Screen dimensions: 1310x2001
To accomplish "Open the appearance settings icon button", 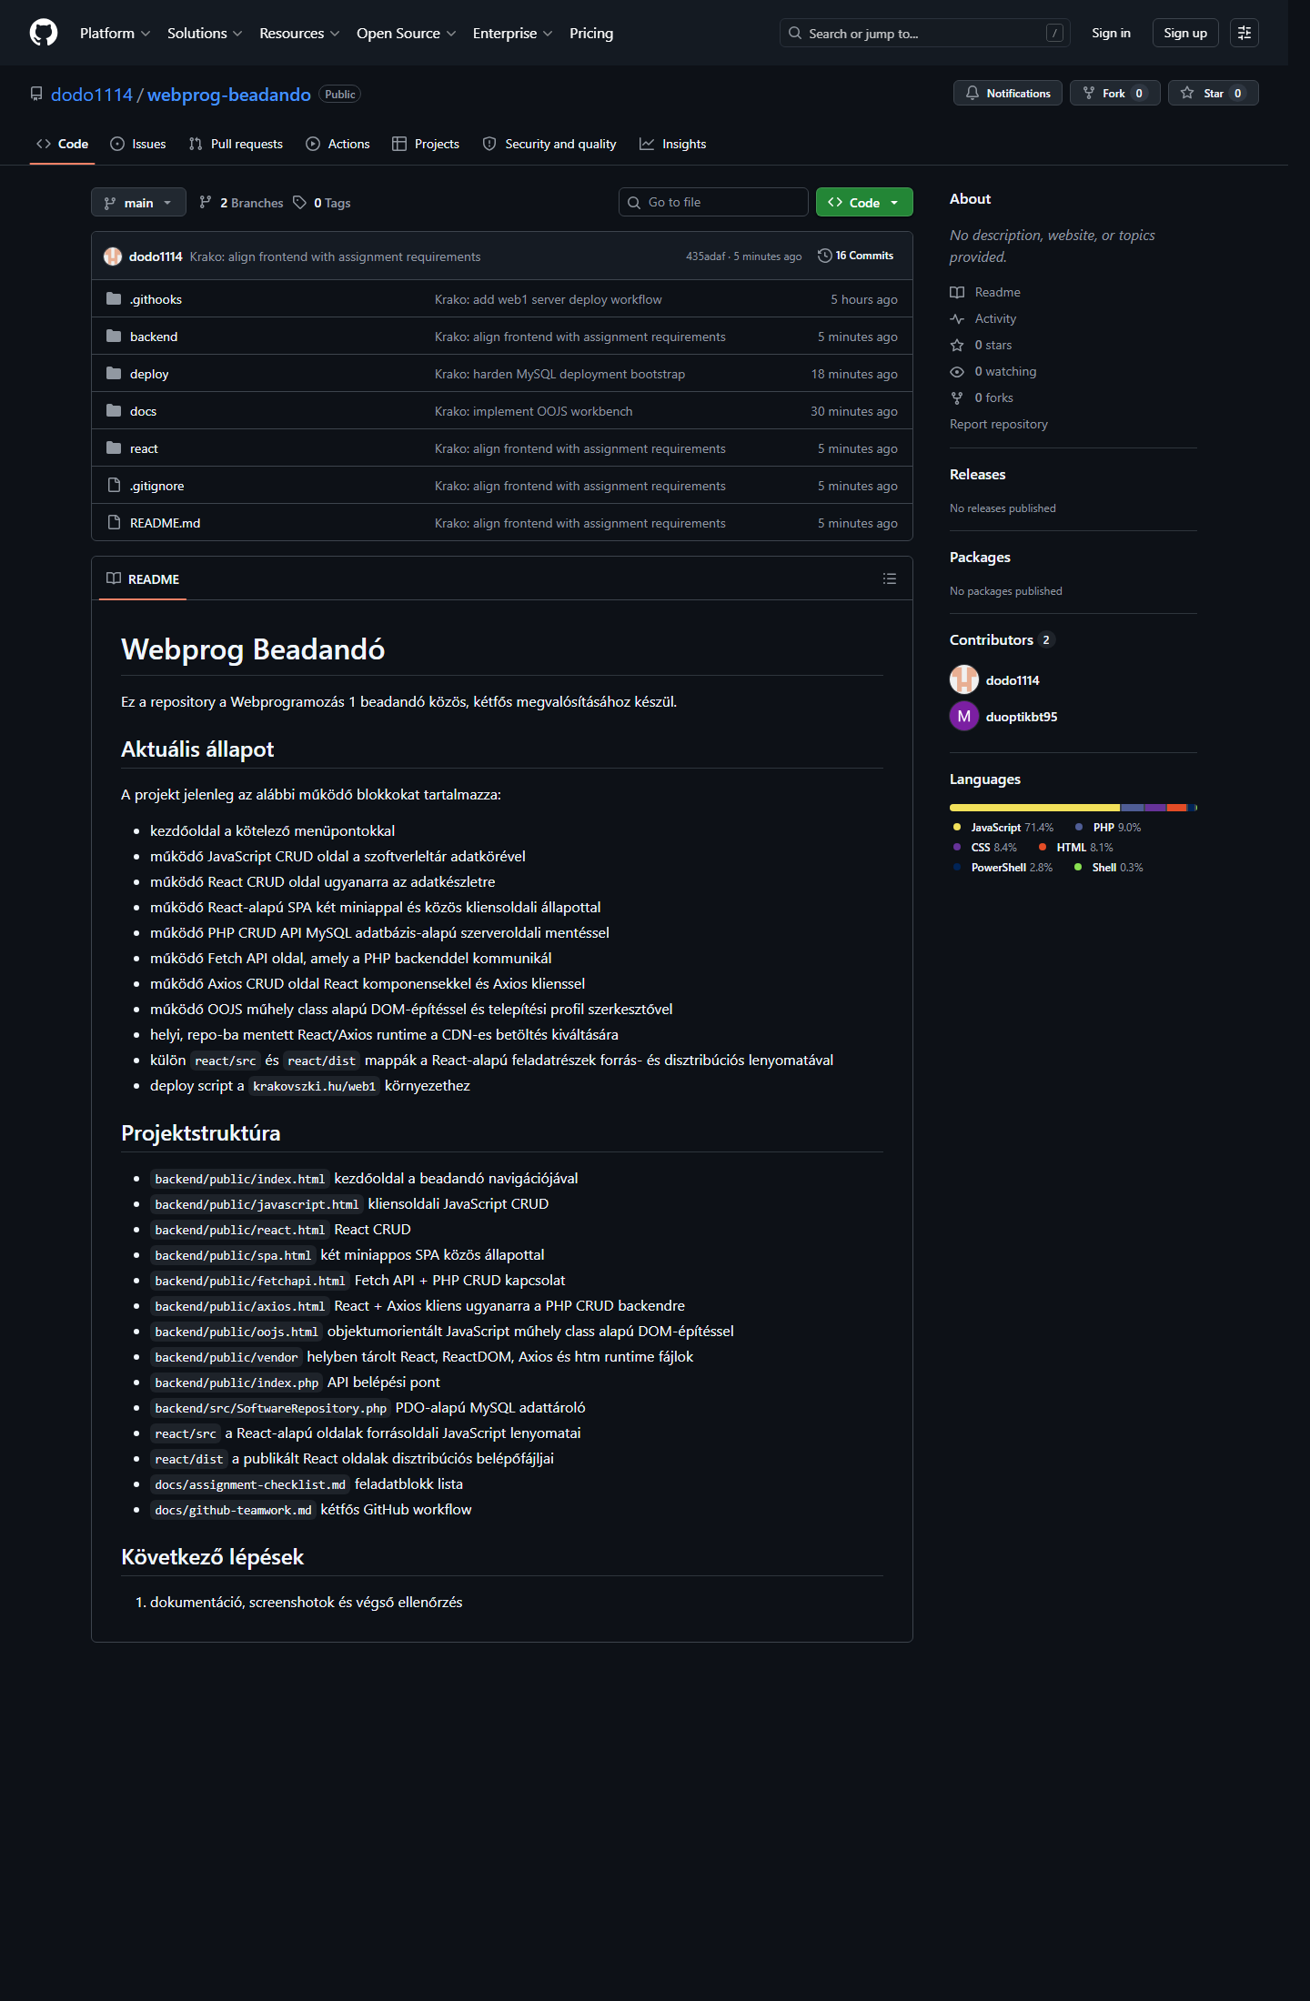I will 1244,33.
